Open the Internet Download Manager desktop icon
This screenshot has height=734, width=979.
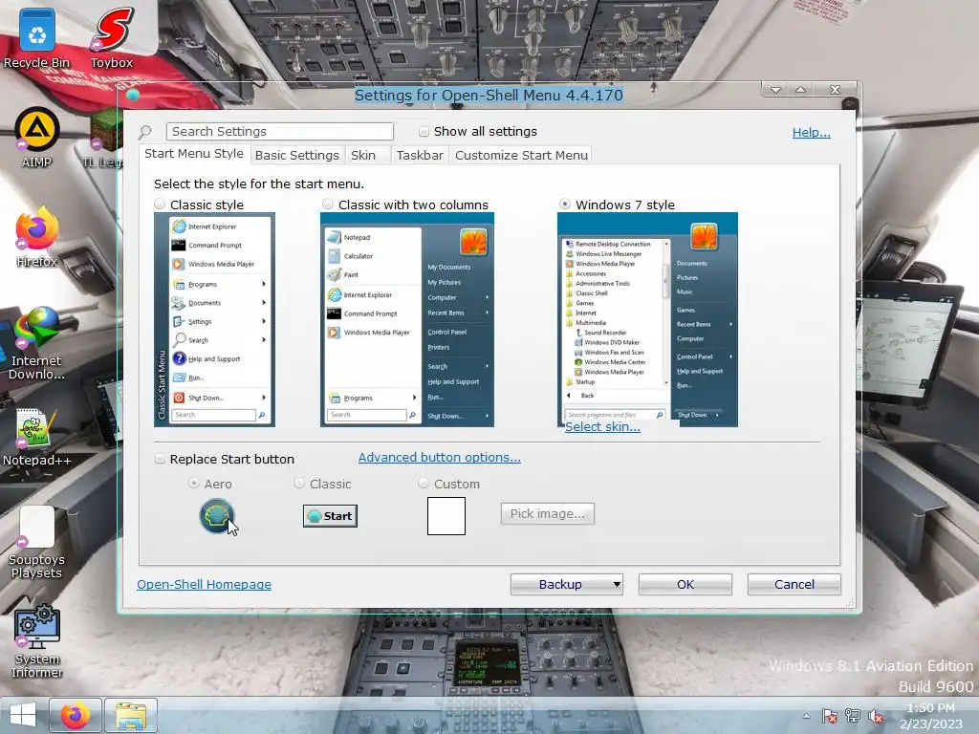(x=37, y=343)
